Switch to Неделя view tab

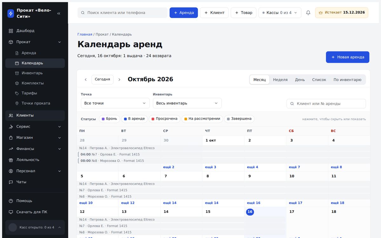tap(280, 80)
